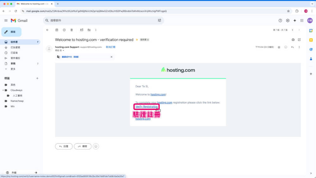
Task: Open a new browser tab
Action: pos(58,4)
